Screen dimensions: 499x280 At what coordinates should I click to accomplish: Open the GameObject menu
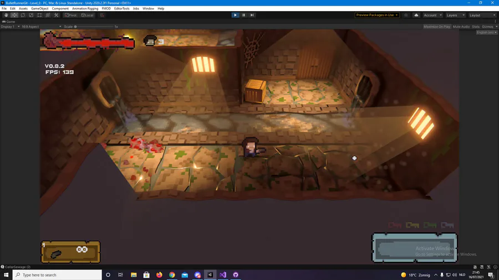pyautogui.click(x=40, y=8)
